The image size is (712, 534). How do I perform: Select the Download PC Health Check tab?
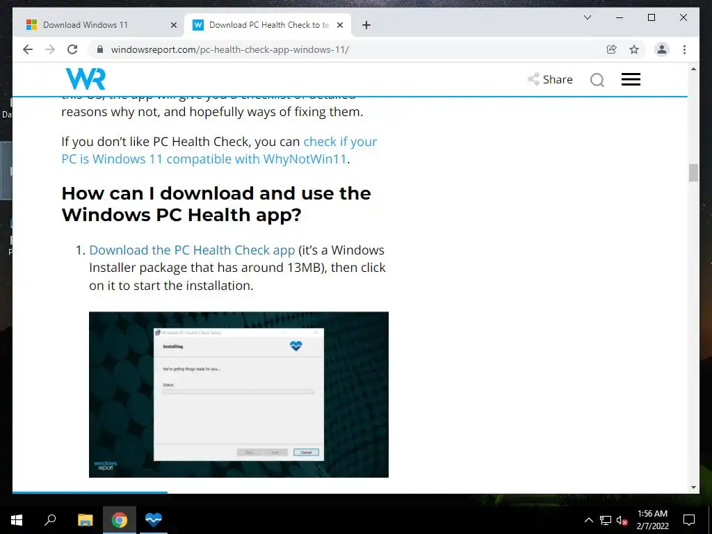(268, 25)
